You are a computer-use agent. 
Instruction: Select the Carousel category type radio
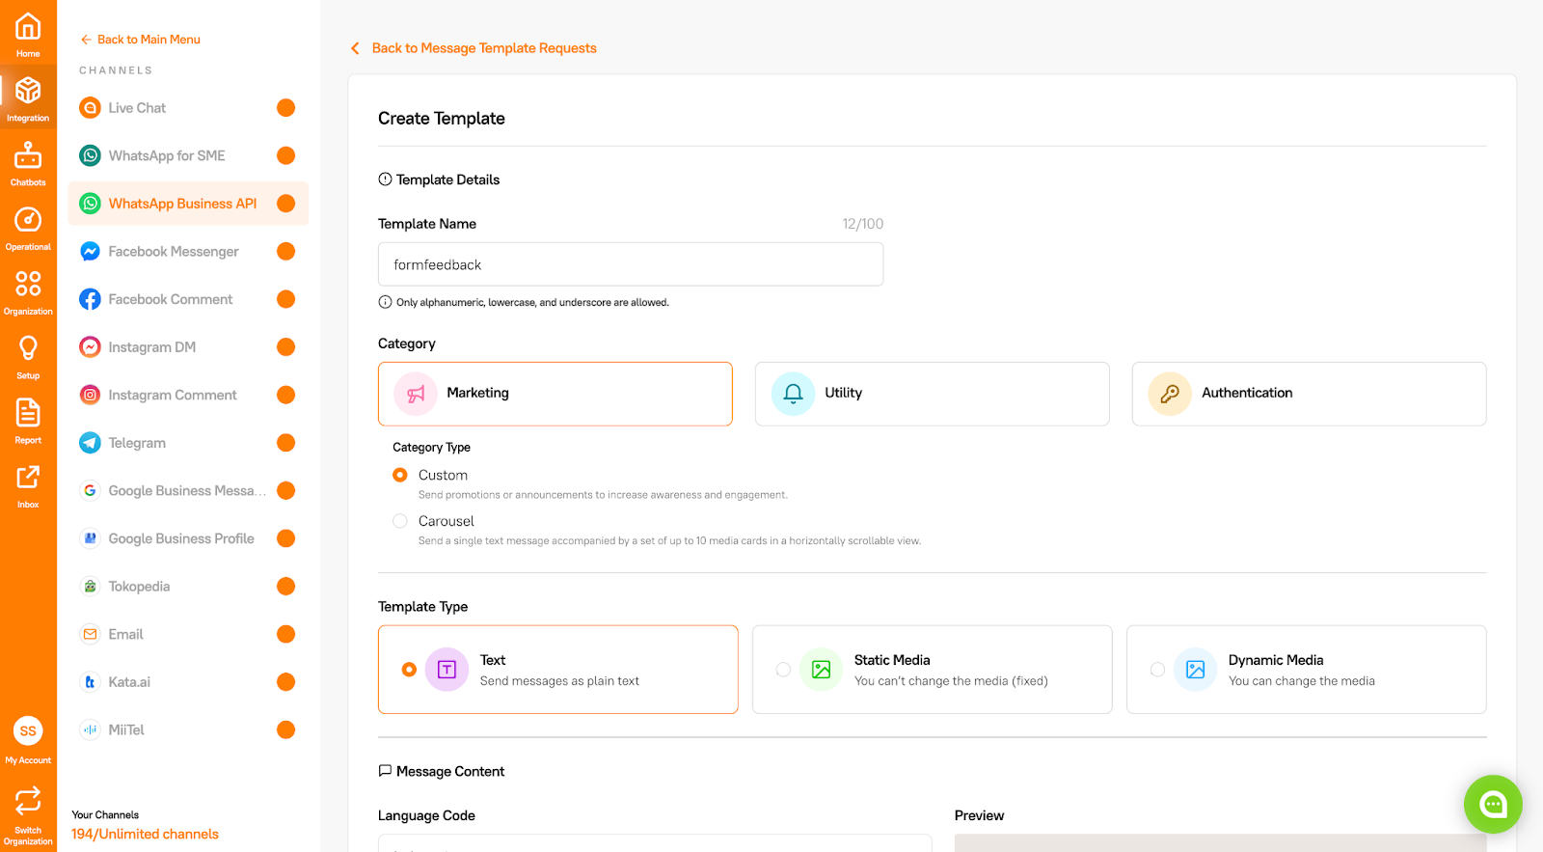coord(400,521)
